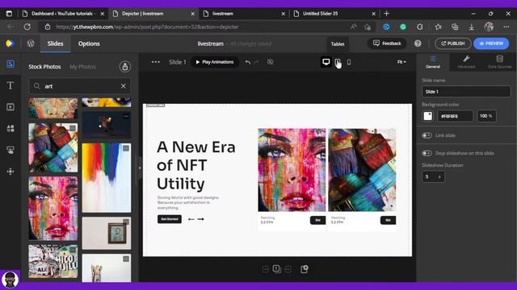Select the heading A New Era of NFT Utility
This screenshot has width=517, height=290.
pos(196,165)
